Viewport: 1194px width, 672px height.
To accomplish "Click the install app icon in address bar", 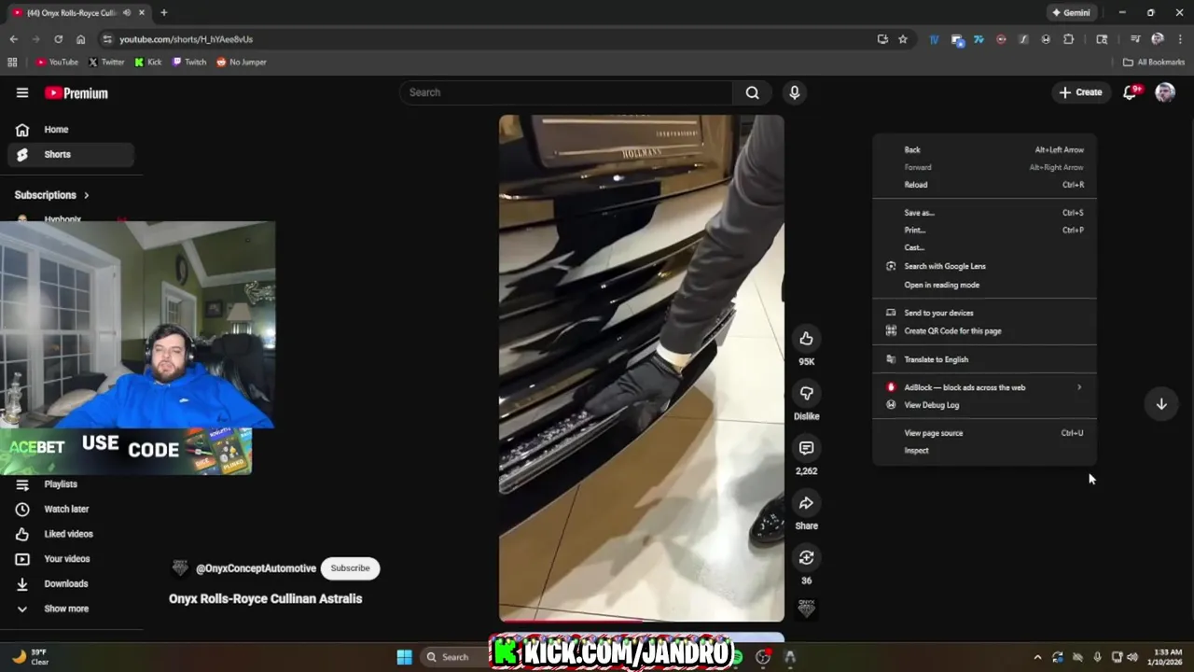I will coord(882,39).
